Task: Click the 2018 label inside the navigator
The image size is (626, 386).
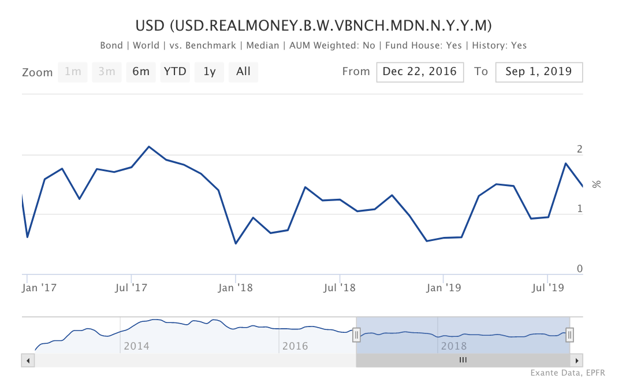Action: [x=454, y=346]
